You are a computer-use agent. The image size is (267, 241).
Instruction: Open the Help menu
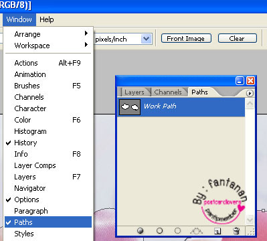(x=47, y=19)
